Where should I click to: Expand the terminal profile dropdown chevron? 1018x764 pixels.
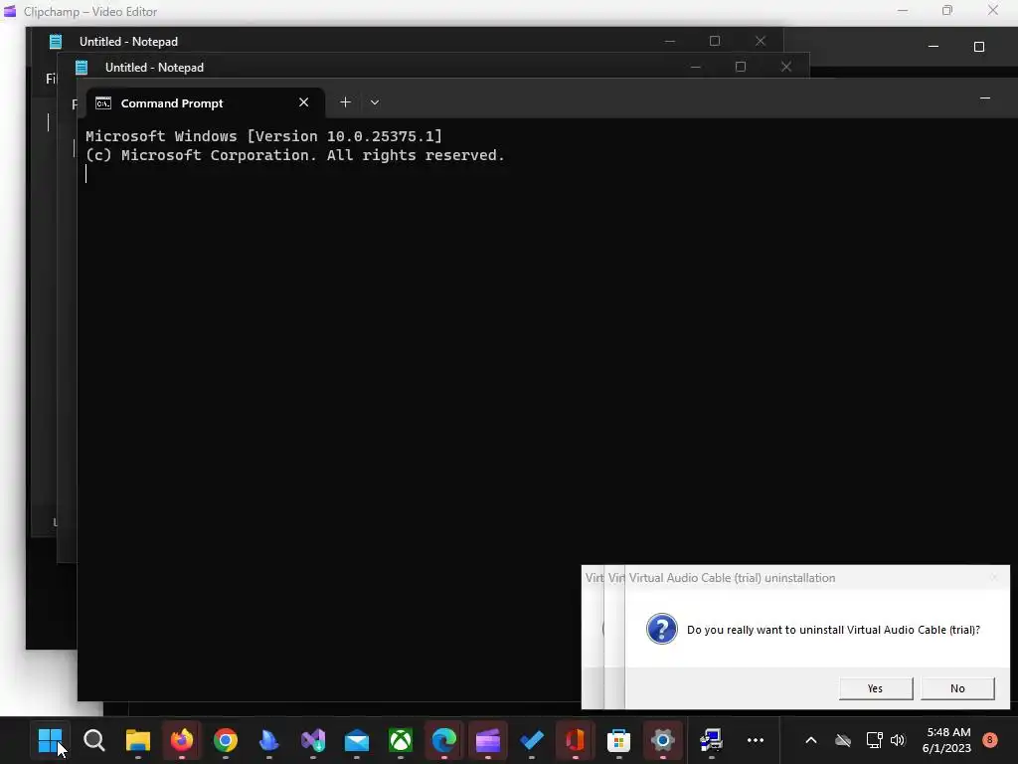click(375, 102)
